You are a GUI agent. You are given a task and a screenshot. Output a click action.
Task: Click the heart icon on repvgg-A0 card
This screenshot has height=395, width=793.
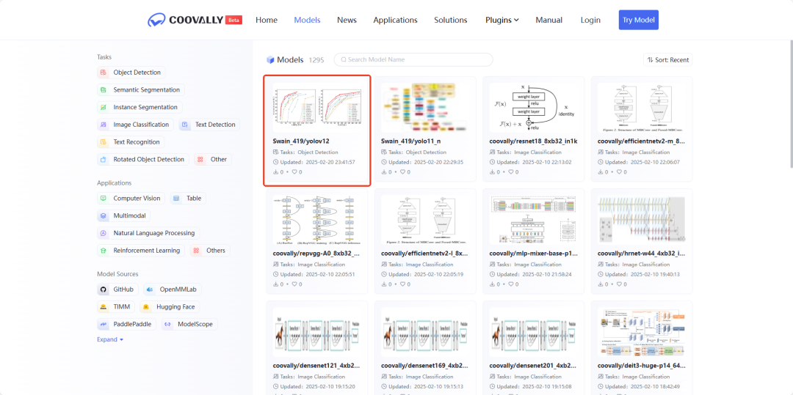coord(294,284)
